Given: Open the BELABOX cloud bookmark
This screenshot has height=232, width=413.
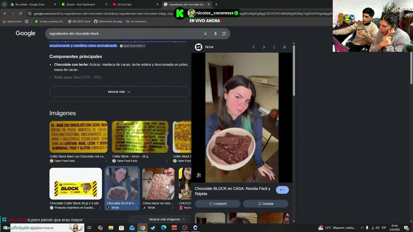Looking at the screenshot, I should [x=79, y=22].
